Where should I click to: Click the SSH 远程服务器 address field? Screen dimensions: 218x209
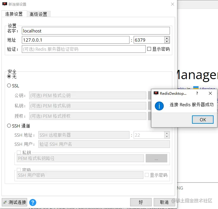click(84, 135)
